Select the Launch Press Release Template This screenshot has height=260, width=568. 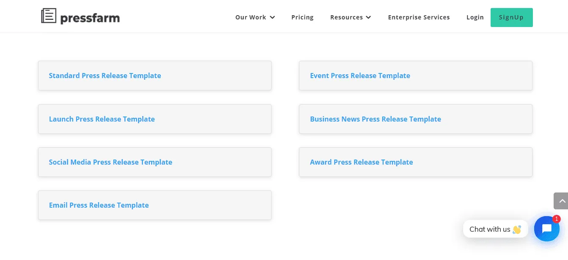point(102,119)
